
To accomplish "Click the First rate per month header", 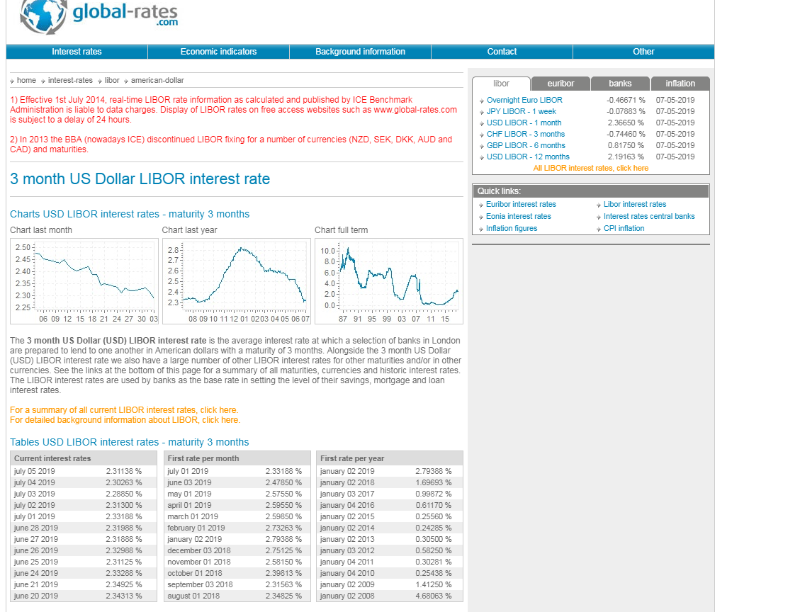I will pyautogui.click(x=237, y=458).
